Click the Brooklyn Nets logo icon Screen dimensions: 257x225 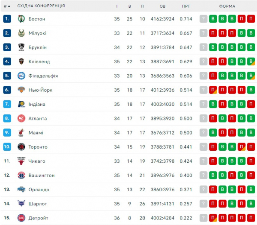[21, 47]
